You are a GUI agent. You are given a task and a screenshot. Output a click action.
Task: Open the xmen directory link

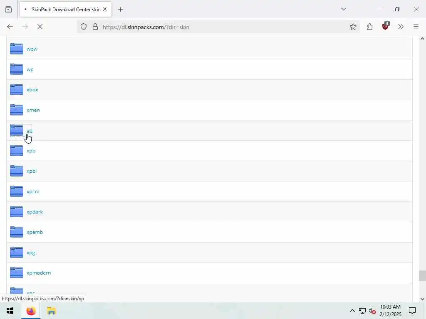pos(33,110)
